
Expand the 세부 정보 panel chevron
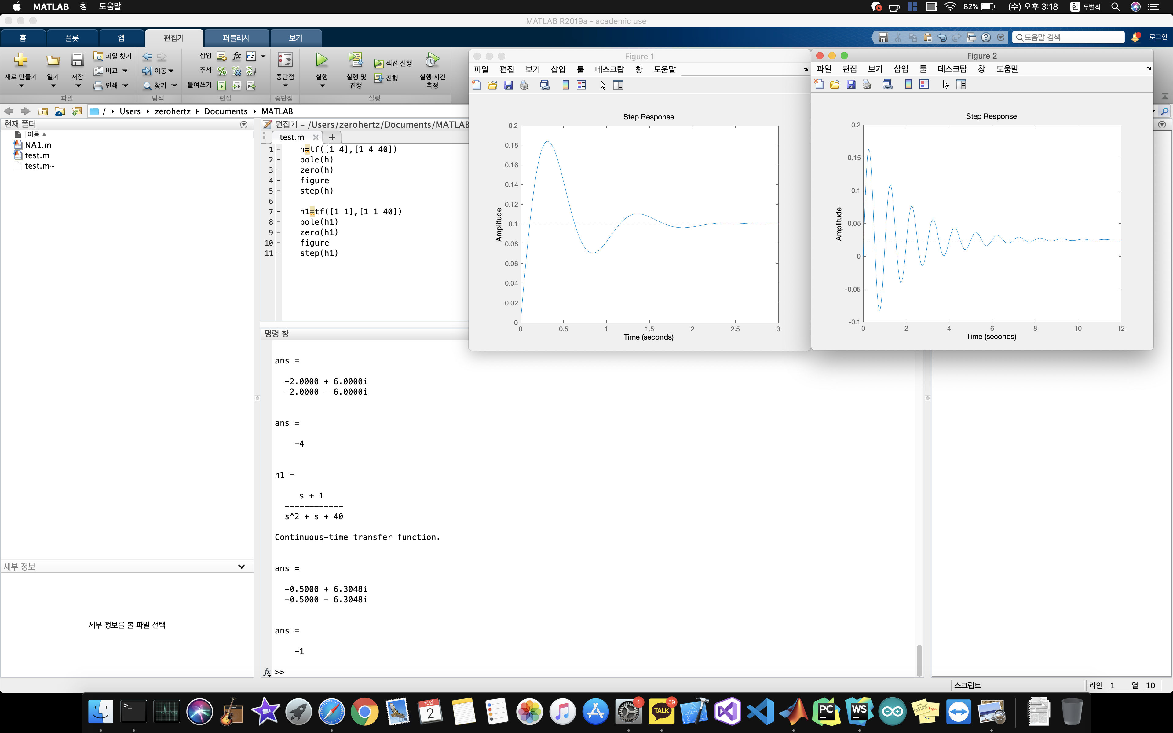click(241, 566)
